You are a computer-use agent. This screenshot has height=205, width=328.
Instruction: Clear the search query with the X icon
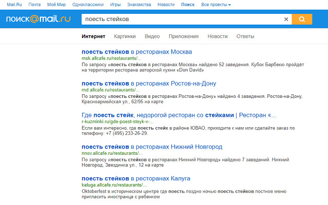click(x=286, y=19)
